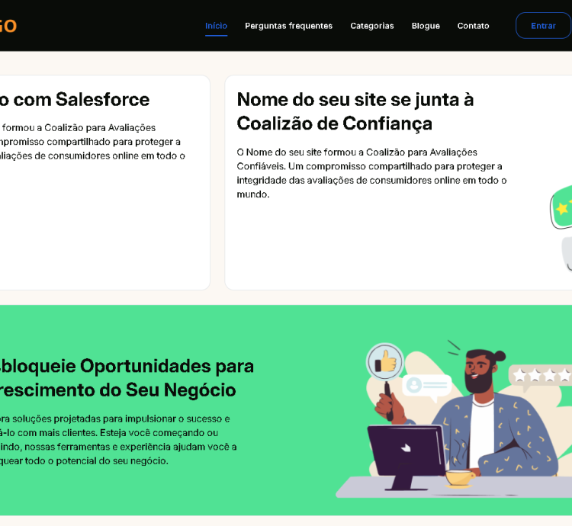Screen dimensions: 572x526
Task: Click the thumbs-up magnifier icon
Action: 385,363
